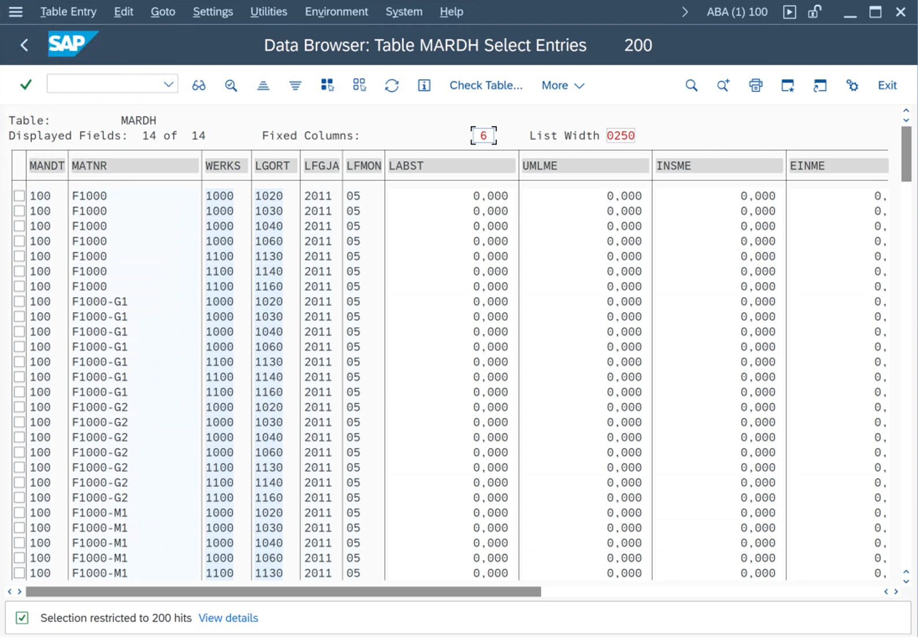
Task: Click the LFGJA column header
Action: [321, 166]
